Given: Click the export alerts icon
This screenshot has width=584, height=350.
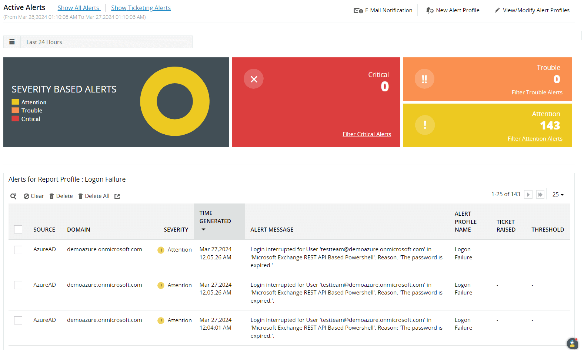Looking at the screenshot, I should (117, 196).
